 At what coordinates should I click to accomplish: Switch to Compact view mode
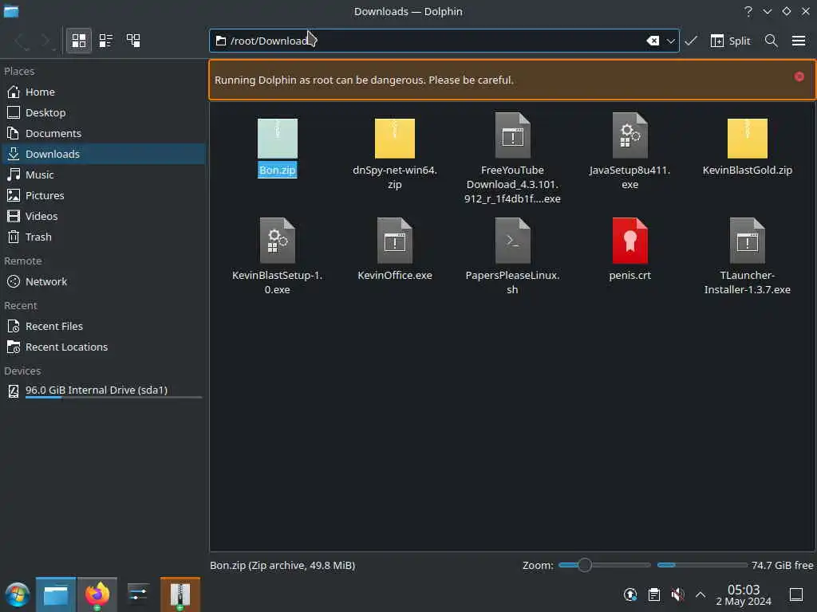click(106, 41)
